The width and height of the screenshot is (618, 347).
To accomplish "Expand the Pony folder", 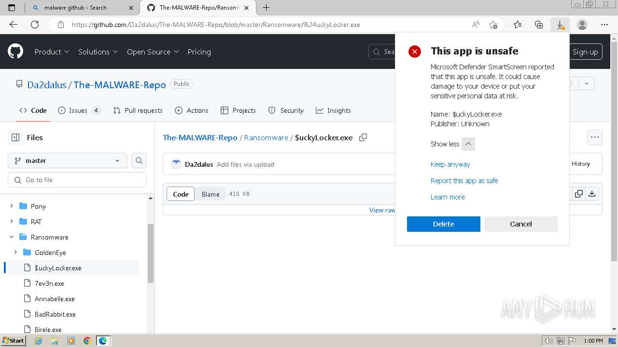I will (12, 206).
